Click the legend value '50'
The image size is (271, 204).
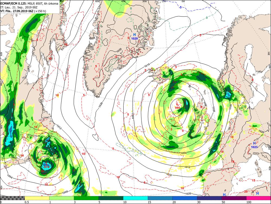click(x=223, y=202)
